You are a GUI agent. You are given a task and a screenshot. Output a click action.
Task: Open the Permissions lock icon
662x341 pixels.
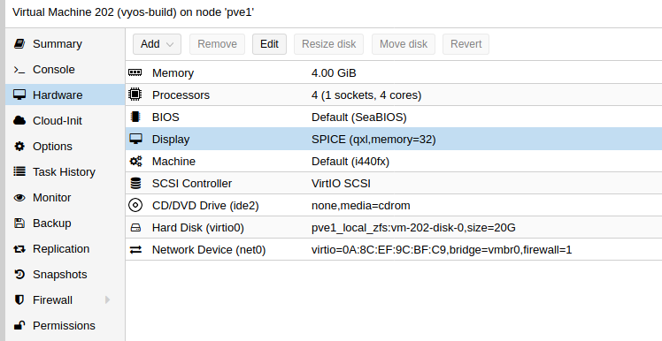pos(19,325)
